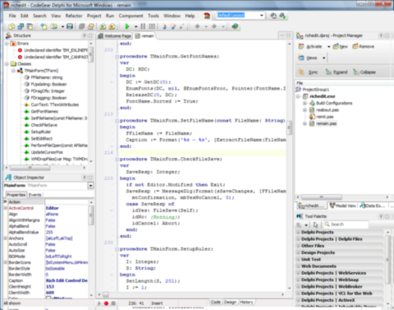Select the reinit.pas file in project tree
This screenshot has height=310, width=394.
pos(325,117)
